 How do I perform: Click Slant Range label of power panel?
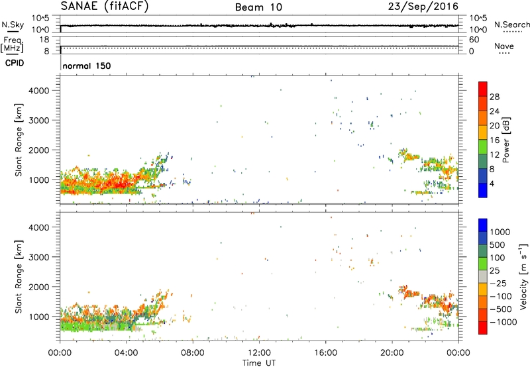(x=19, y=140)
